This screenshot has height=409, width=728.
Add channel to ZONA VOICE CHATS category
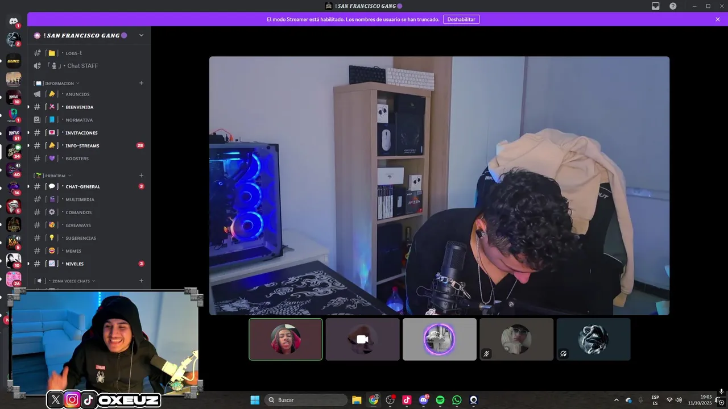[x=142, y=281]
